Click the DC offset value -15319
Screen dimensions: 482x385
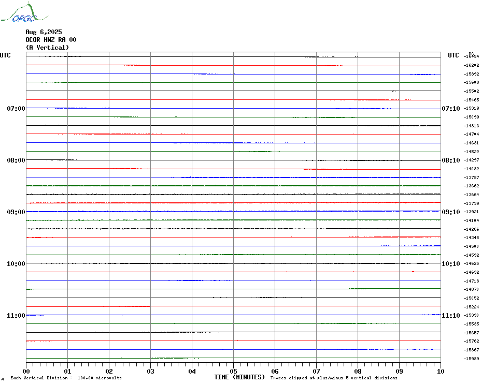[x=471, y=108]
